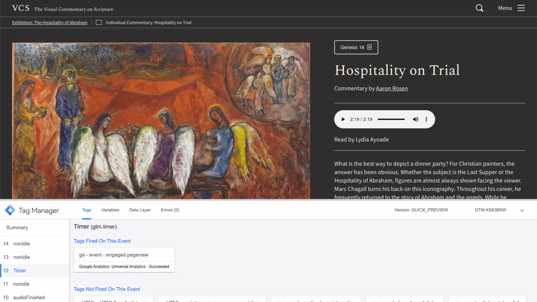
Task: Click the audio progress seek bar
Action: tap(391, 119)
